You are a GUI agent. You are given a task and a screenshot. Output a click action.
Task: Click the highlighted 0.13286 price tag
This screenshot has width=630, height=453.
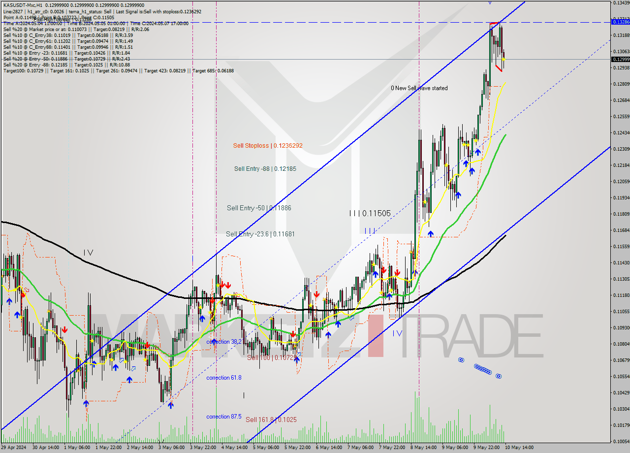pos(620,22)
